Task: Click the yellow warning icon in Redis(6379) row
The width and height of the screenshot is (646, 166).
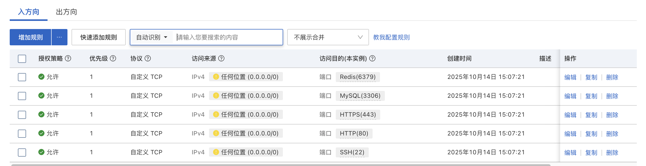Action: point(216,77)
